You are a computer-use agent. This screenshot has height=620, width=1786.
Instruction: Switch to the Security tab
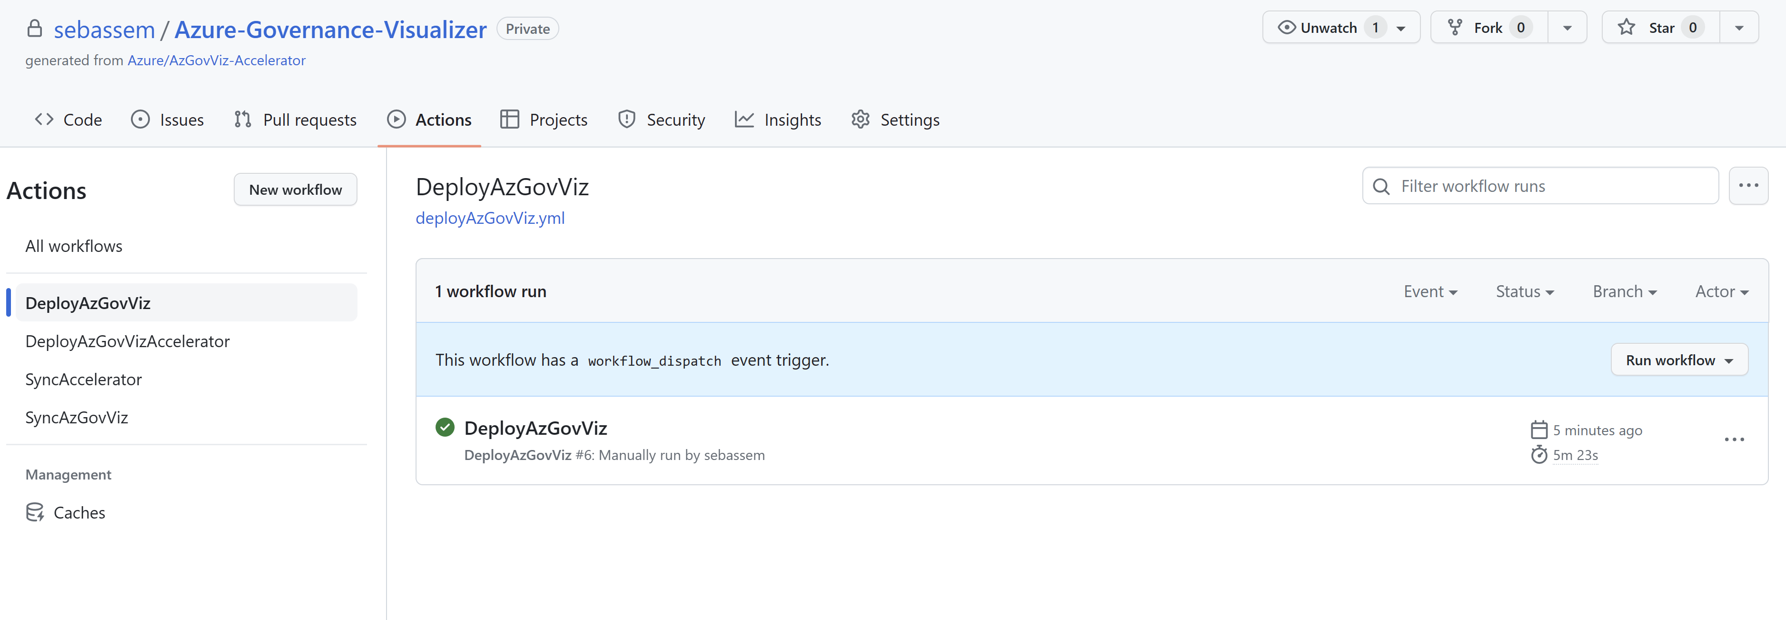pyautogui.click(x=662, y=119)
